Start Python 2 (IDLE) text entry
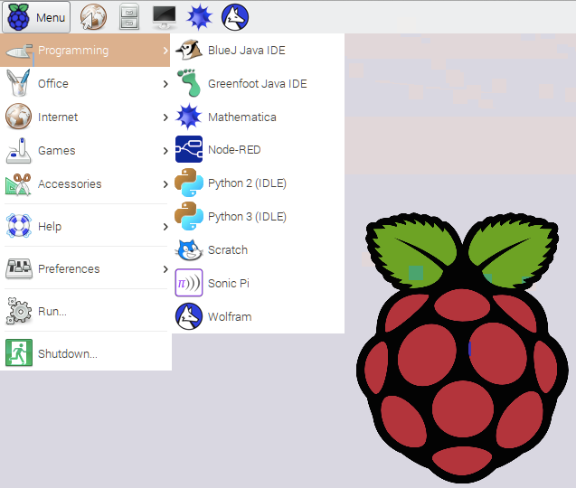Screen dimensions: 576x488 (247, 183)
